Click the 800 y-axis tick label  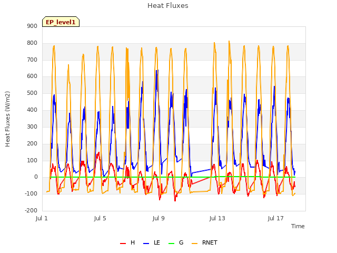click(32, 43)
